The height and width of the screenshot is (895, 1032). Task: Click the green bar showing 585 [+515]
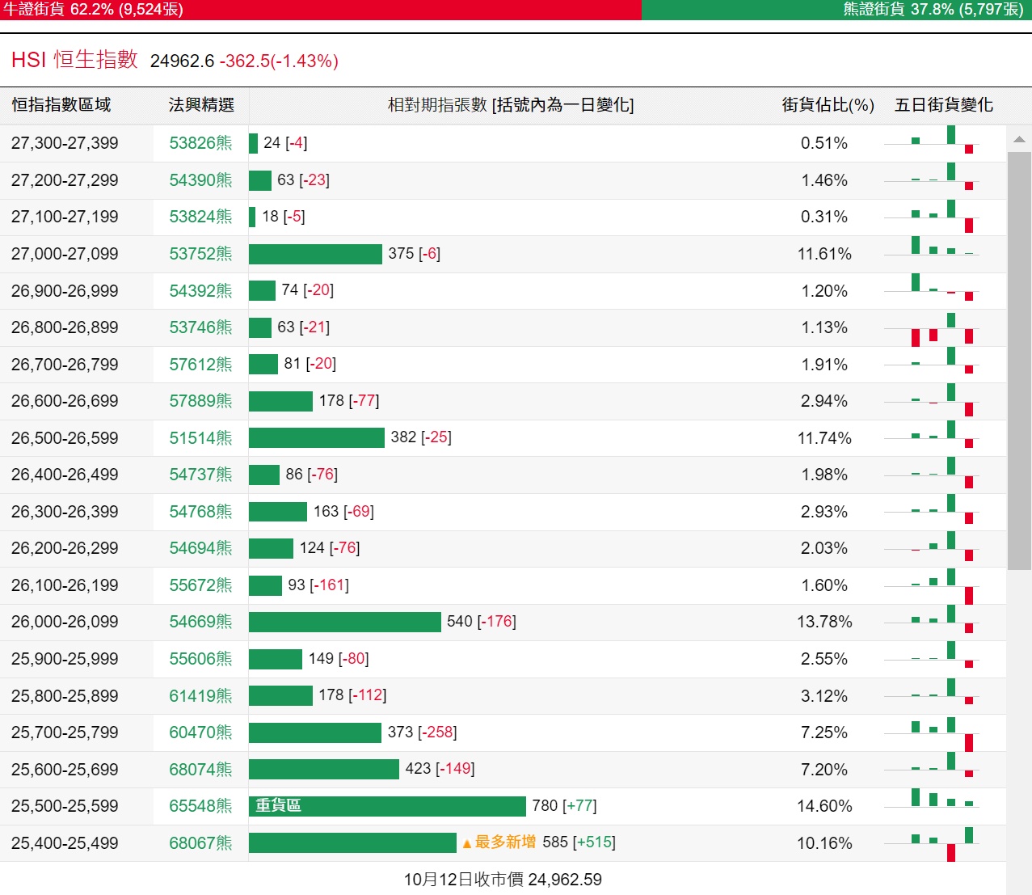coord(352,842)
